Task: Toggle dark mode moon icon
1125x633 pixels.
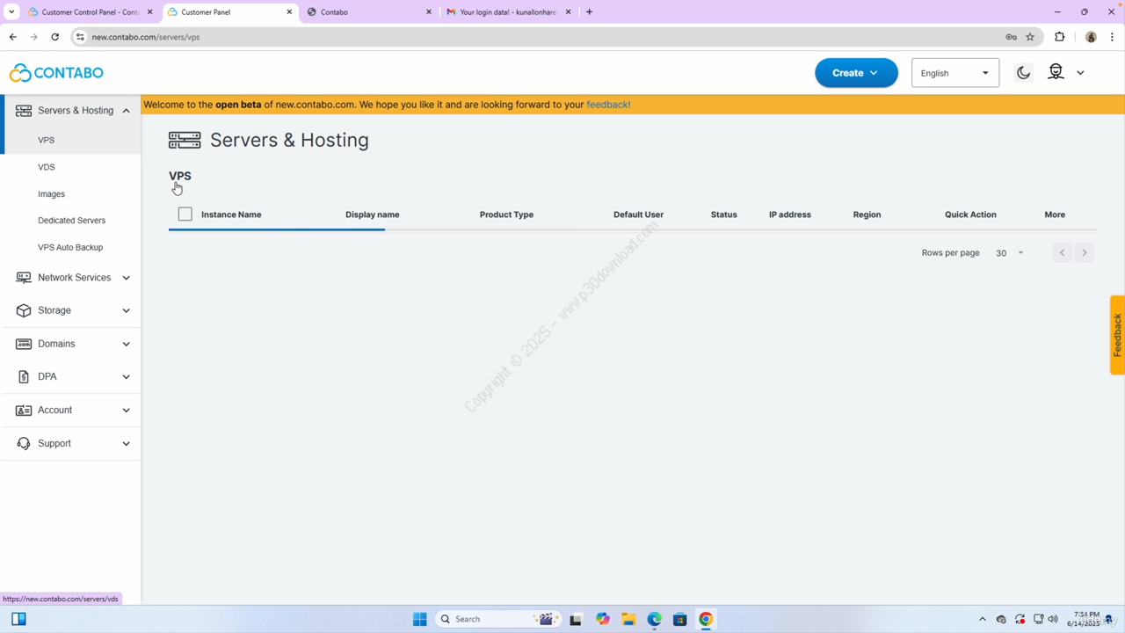Action: click(x=1023, y=73)
